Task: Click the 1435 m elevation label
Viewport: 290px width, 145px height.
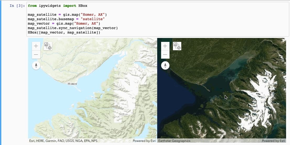Action: [x=123, y=115]
